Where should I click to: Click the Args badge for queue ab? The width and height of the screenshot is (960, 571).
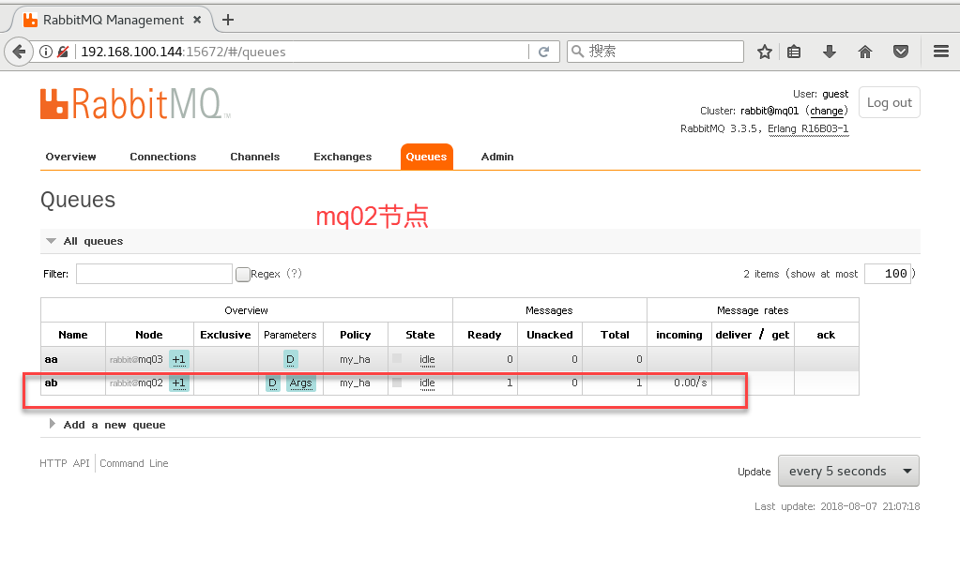pyautogui.click(x=300, y=383)
